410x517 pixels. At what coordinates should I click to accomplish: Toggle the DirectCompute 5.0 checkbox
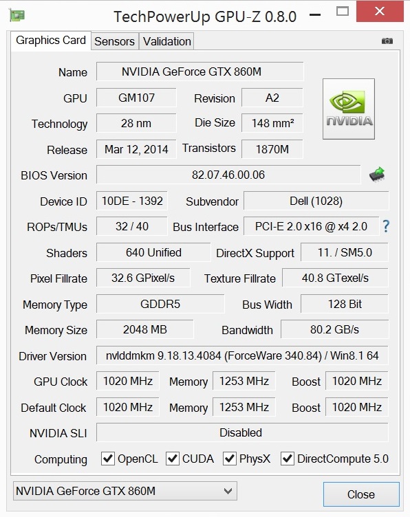(288, 459)
